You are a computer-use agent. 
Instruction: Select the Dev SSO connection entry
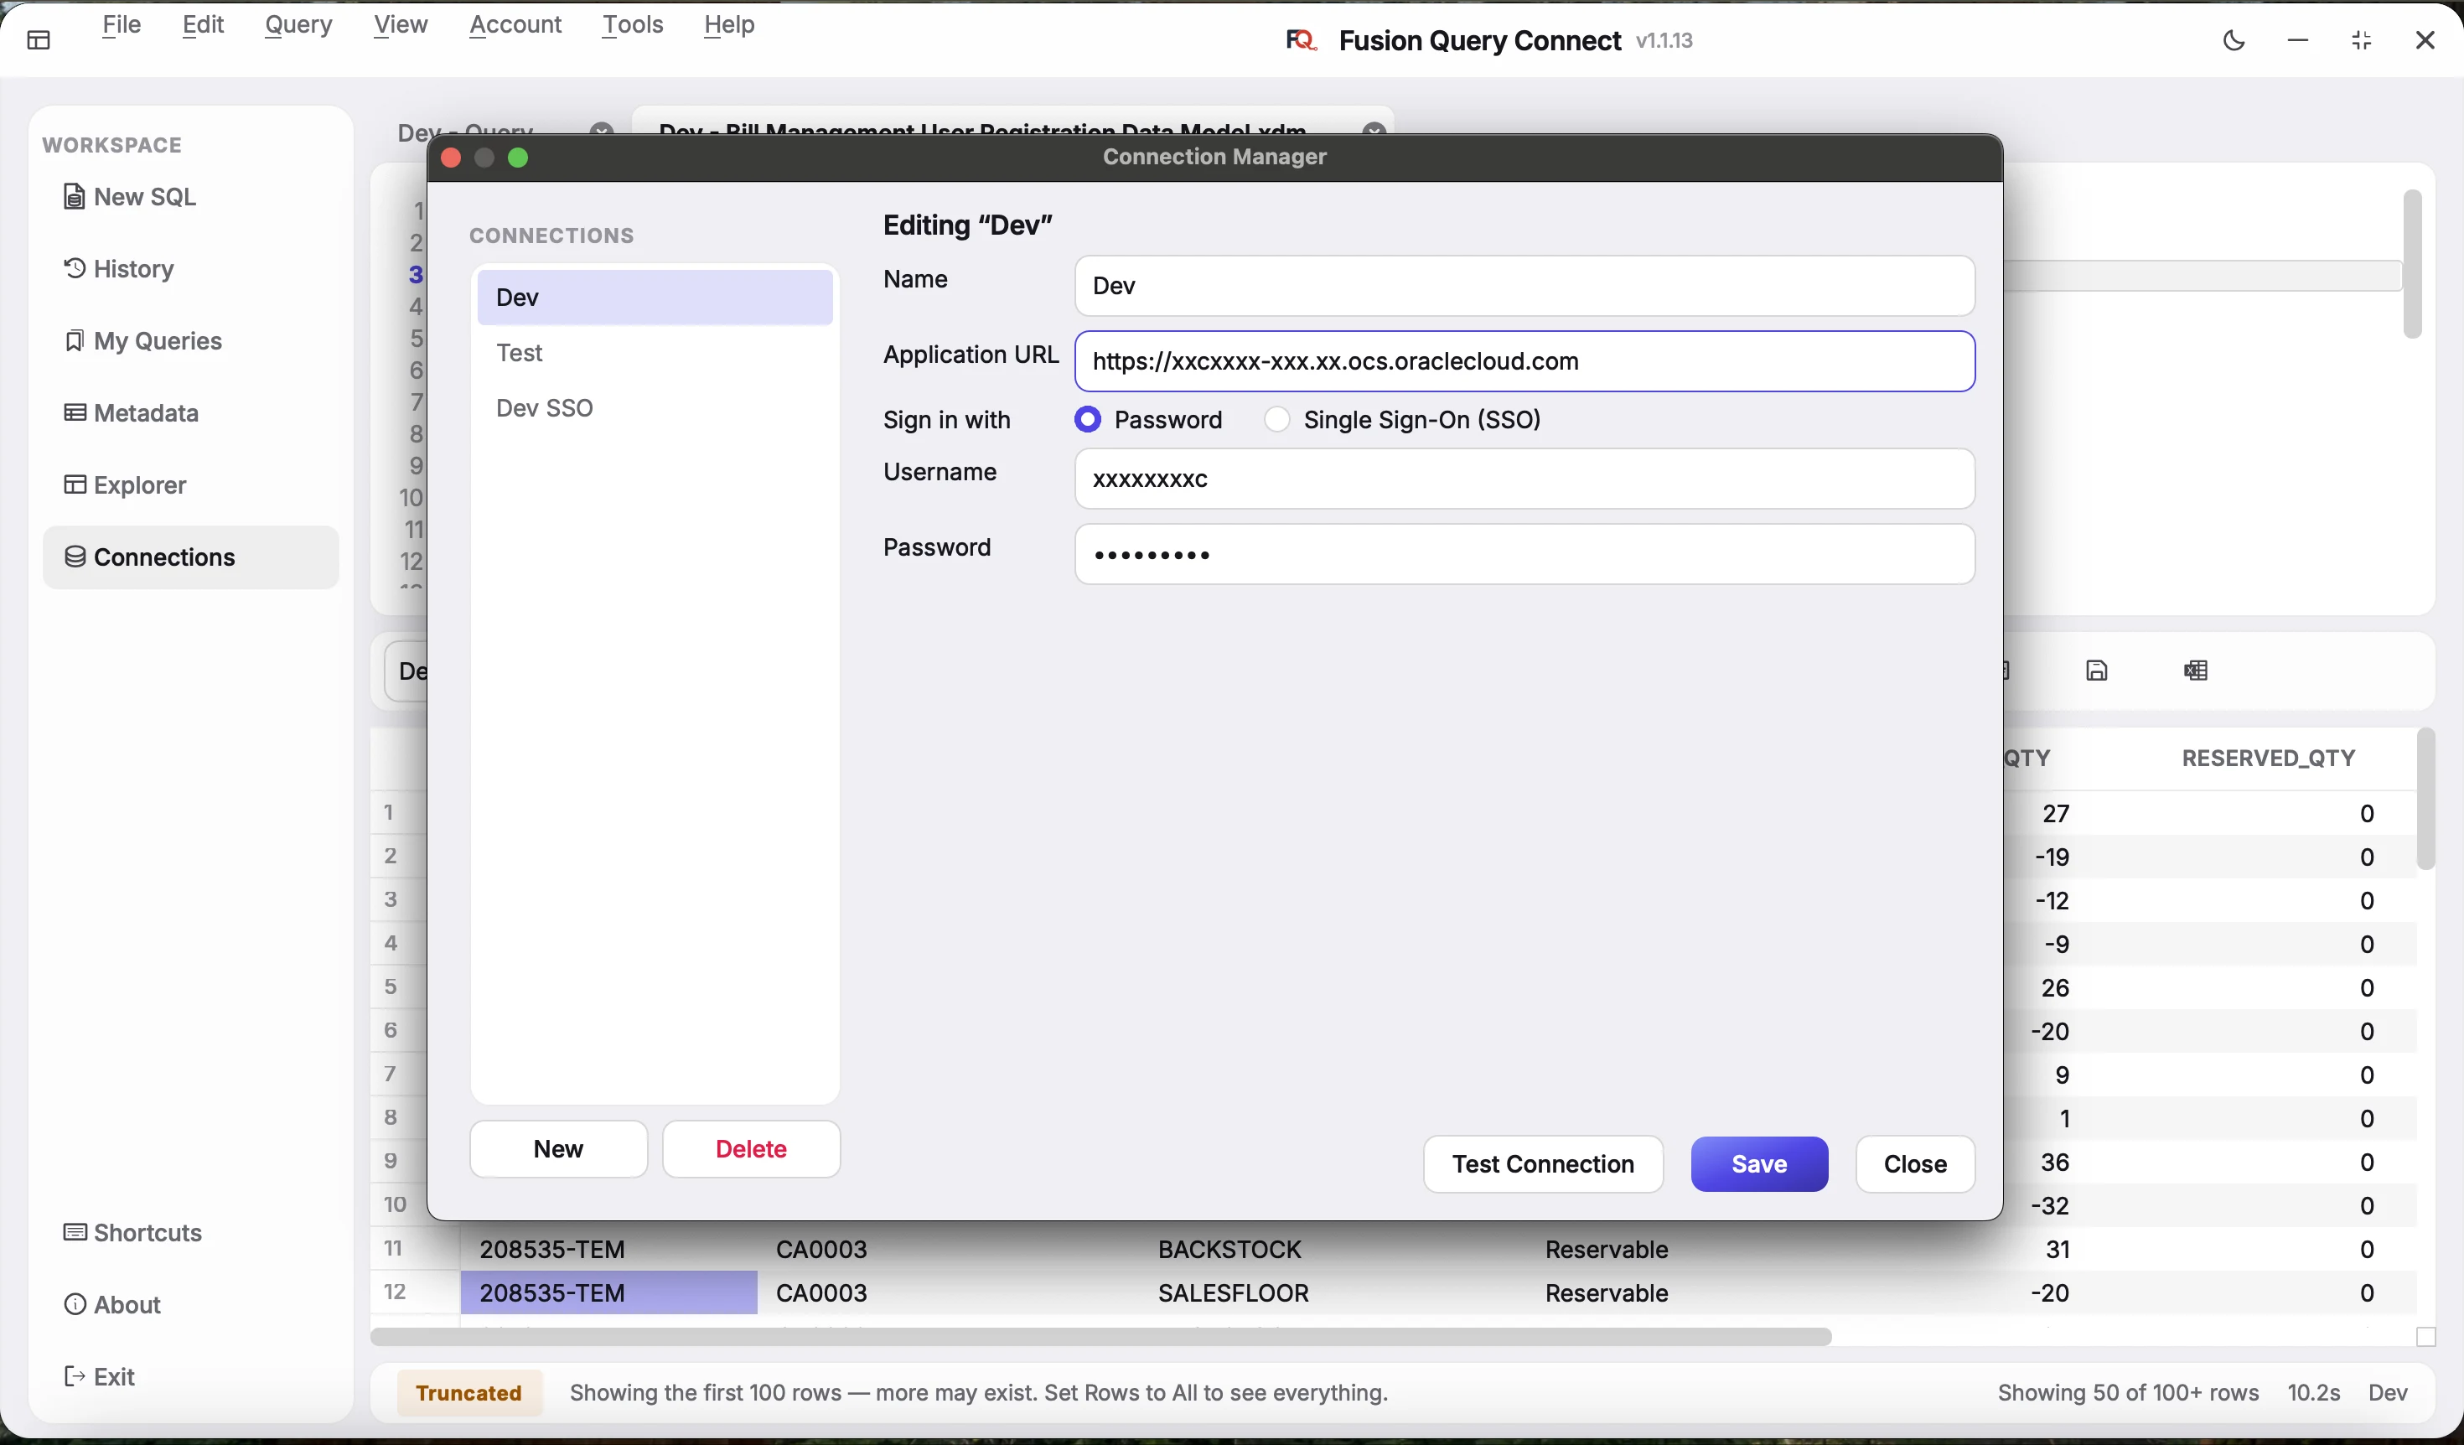[655, 409]
